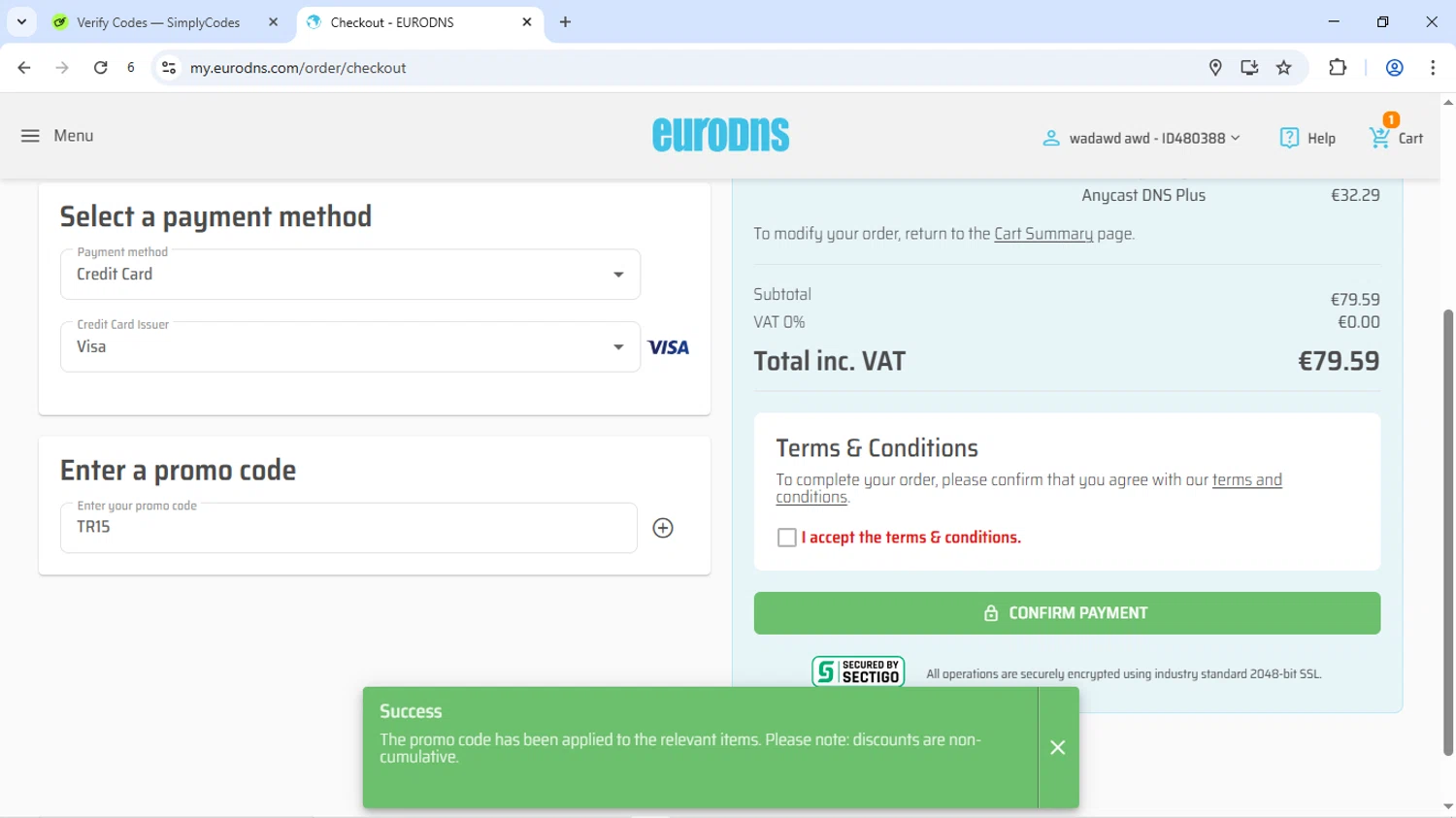
Task: Open a new browser tab
Action: [566, 21]
